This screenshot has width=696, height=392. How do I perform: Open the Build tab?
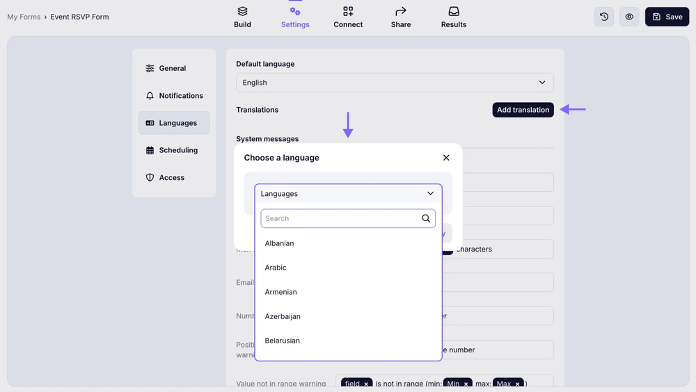click(x=242, y=17)
